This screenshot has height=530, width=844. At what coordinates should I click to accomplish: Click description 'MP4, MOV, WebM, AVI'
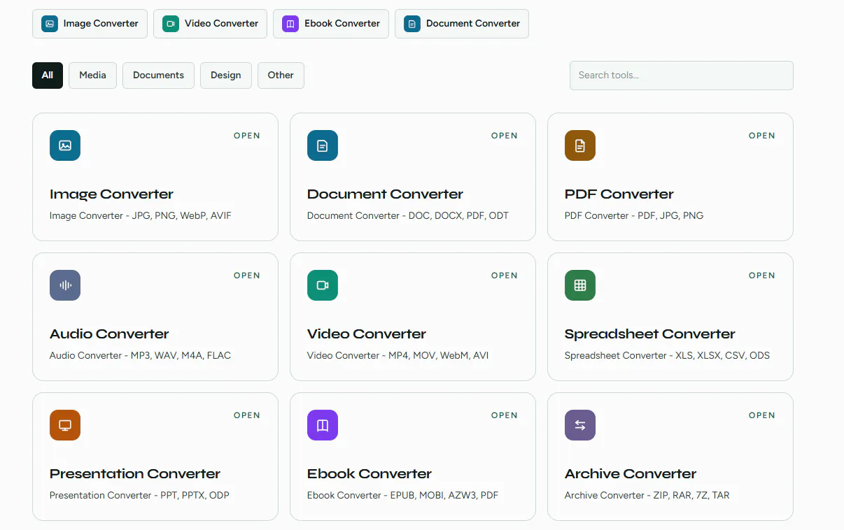(x=439, y=355)
